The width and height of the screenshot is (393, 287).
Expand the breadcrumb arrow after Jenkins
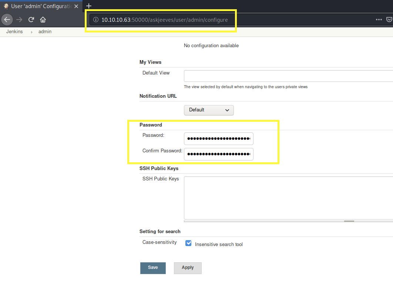click(32, 32)
